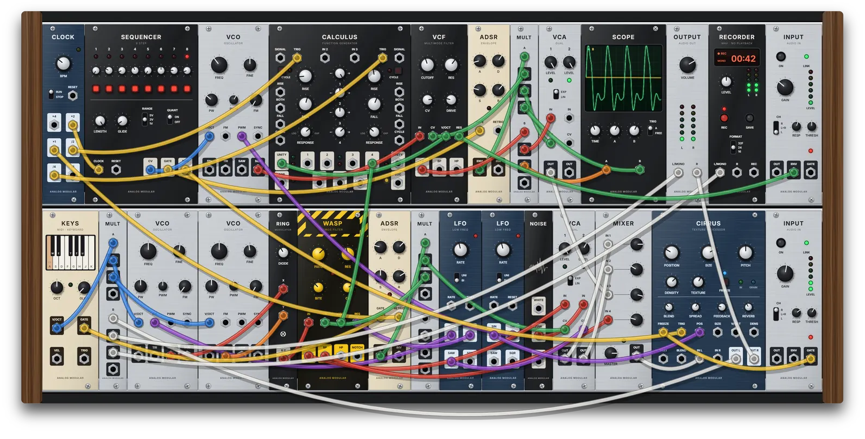Screen dimensions: 865x439
Task: Click the REC jack at the RECORDER bottom
Action: [x=754, y=172]
